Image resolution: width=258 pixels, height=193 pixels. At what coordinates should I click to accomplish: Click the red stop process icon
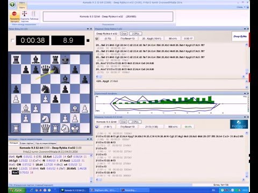(15, 14)
